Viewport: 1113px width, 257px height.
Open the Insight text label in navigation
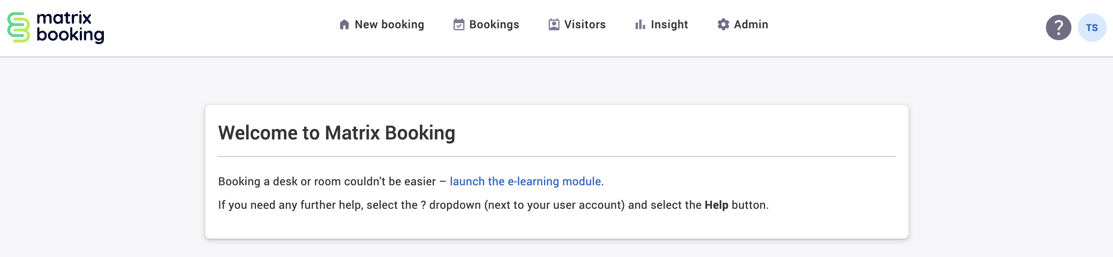pyautogui.click(x=669, y=25)
